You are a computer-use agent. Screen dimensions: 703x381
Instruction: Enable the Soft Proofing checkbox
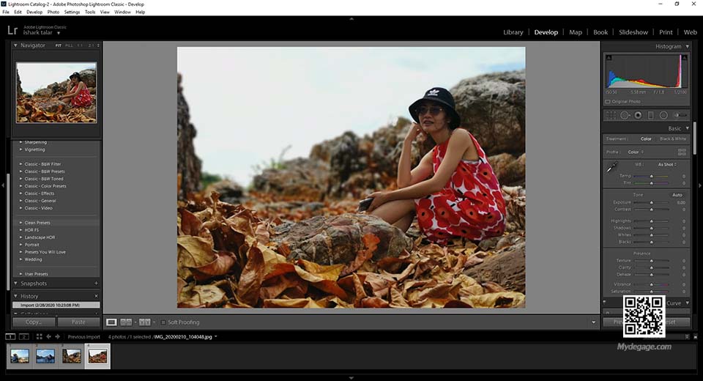point(163,322)
